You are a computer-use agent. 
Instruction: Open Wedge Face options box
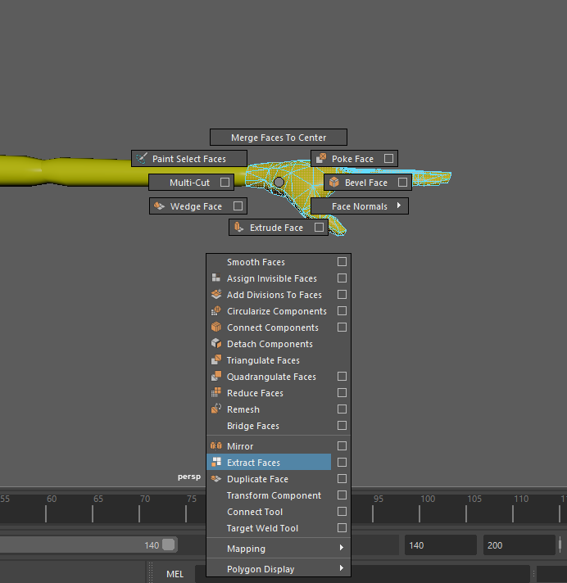[238, 206]
